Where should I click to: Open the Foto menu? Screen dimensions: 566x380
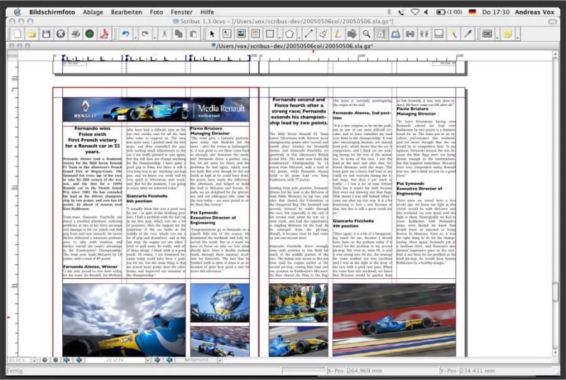(157, 13)
